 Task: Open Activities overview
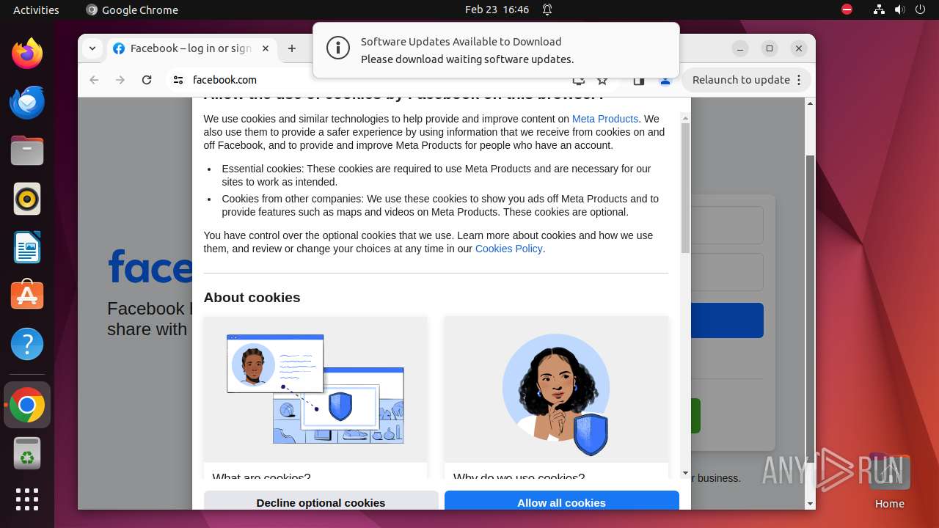pyautogui.click(x=36, y=10)
